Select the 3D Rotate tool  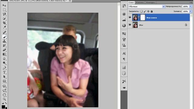pos(4,86)
